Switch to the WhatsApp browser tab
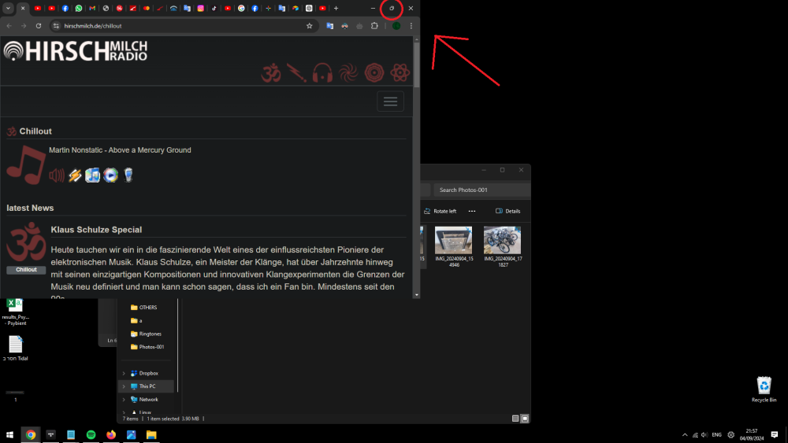This screenshot has width=788, height=443. click(79, 8)
